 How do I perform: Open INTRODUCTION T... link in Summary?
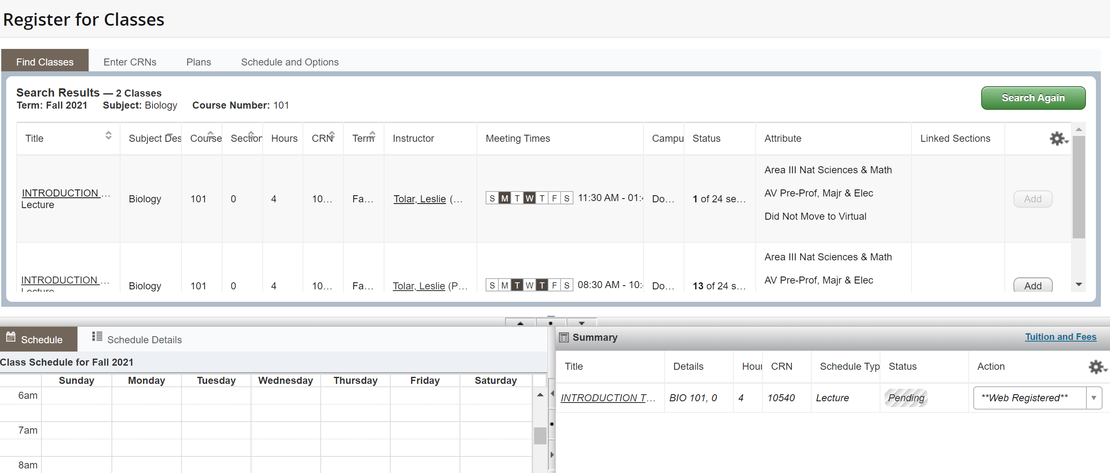607,398
